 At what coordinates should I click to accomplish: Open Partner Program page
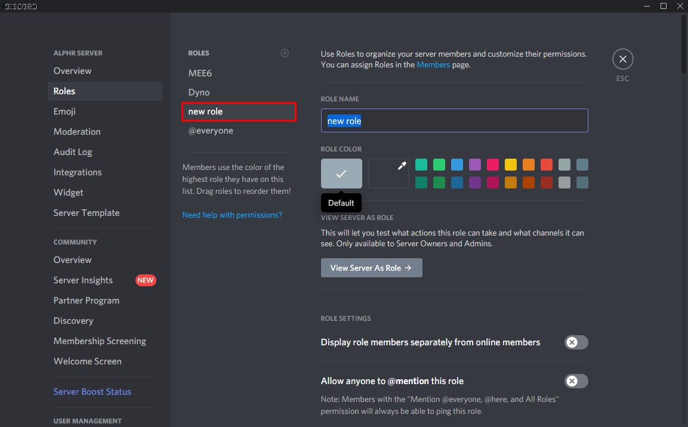105,301
